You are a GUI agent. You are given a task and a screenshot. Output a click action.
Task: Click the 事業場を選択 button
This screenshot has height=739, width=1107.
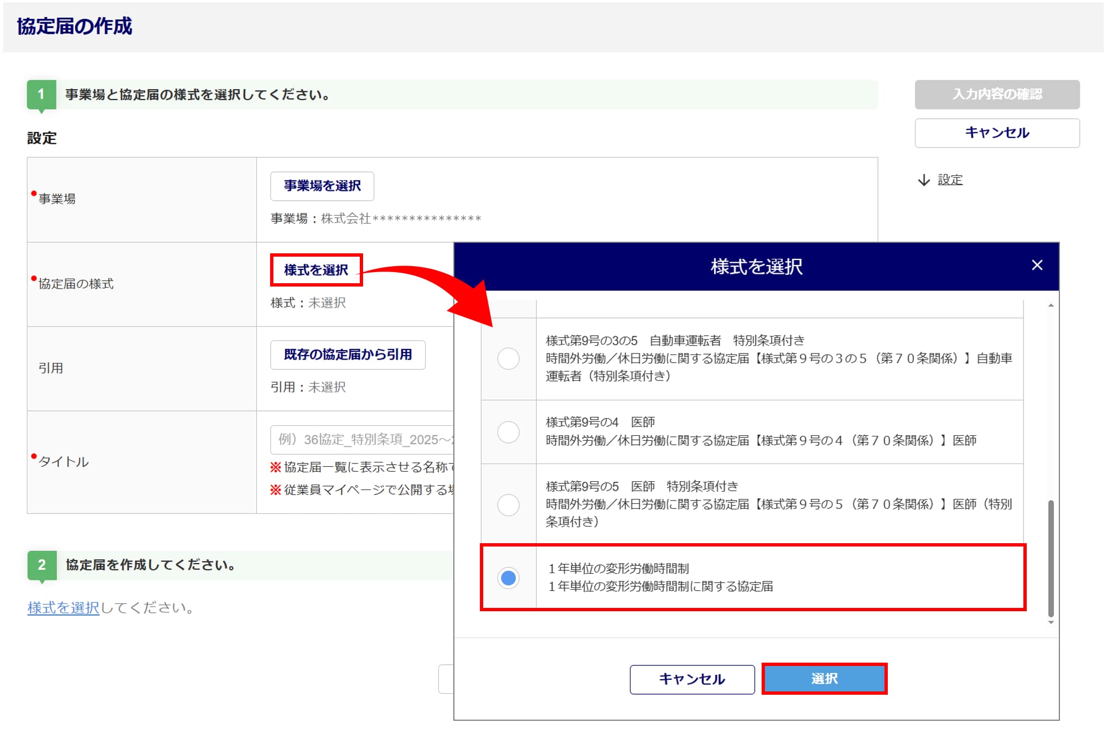point(322,186)
